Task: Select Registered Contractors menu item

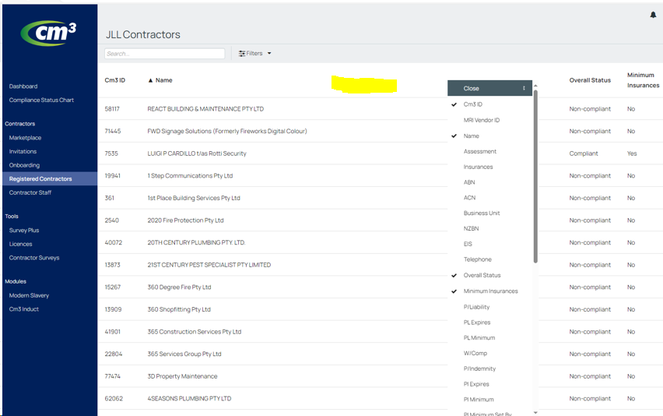Action: [x=50, y=178]
